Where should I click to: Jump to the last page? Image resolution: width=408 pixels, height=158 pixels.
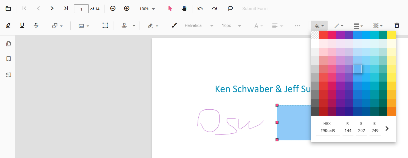(x=66, y=9)
